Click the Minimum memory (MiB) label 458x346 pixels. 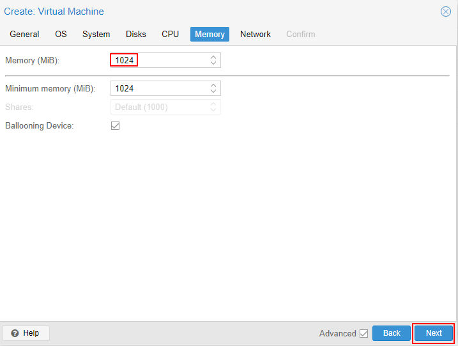pyautogui.click(x=50, y=89)
